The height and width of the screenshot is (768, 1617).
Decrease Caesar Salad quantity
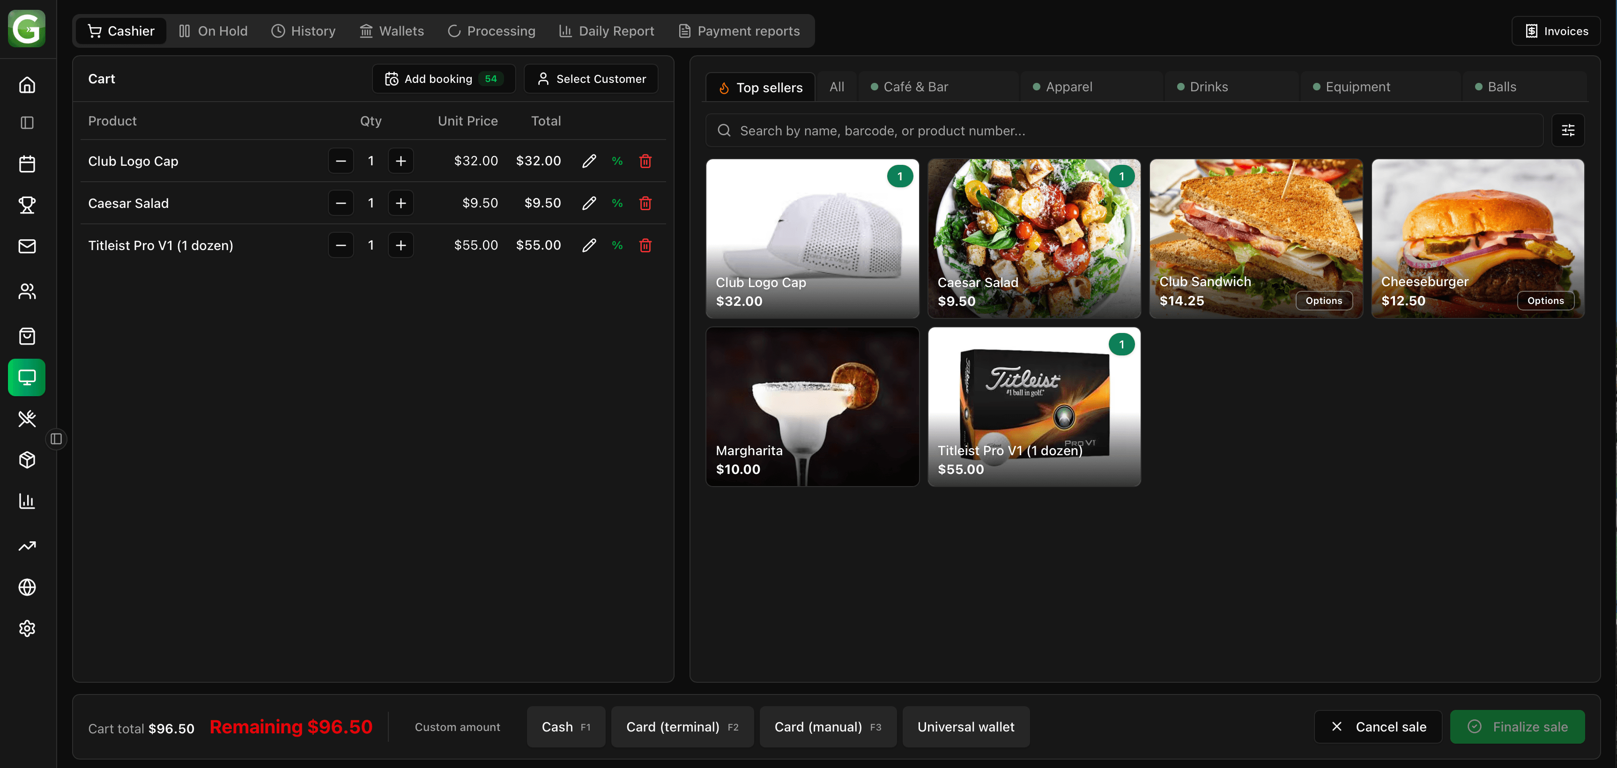[341, 203]
